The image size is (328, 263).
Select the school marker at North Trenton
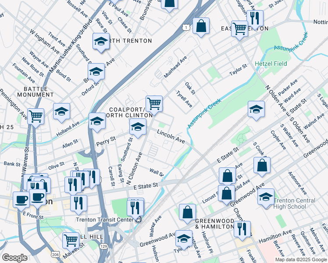[x=101, y=42]
